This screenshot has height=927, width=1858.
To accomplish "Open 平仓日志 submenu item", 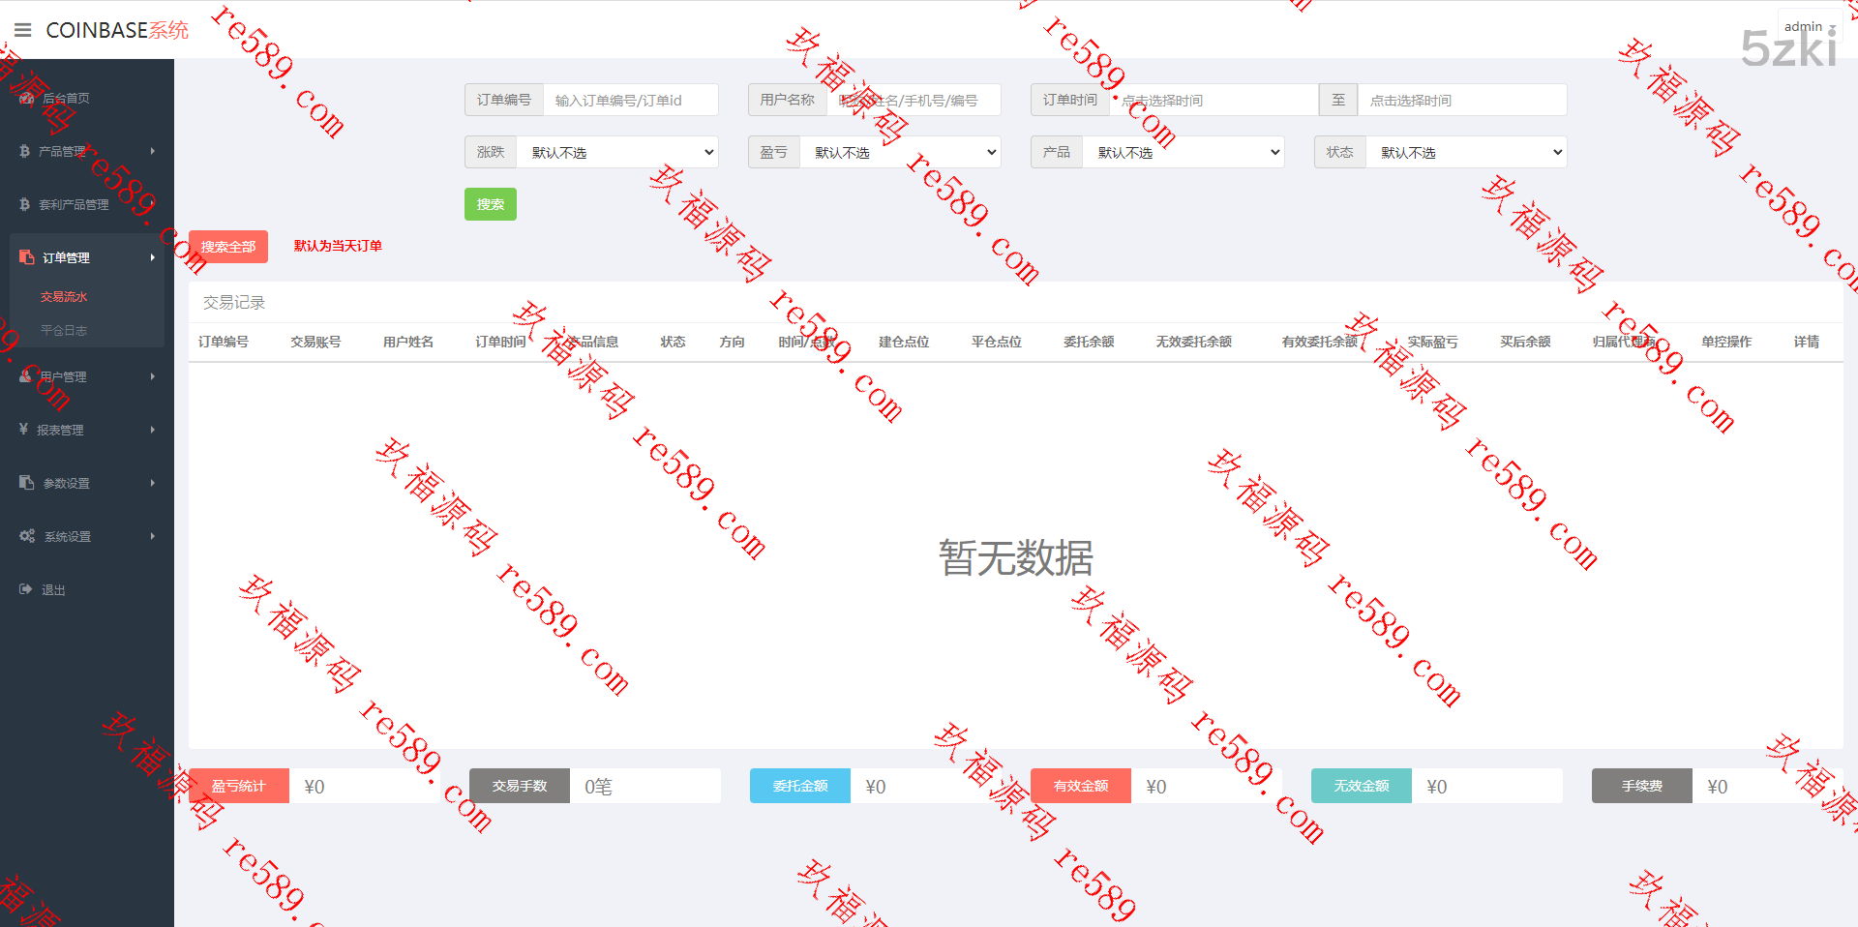I will tap(64, 330).
